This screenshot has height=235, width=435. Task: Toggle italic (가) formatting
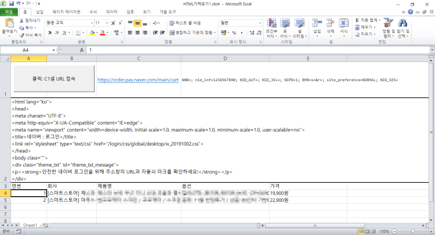(57, 32)
